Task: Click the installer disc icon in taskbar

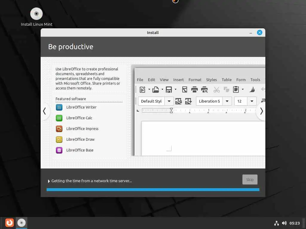Action: (22, 223)
